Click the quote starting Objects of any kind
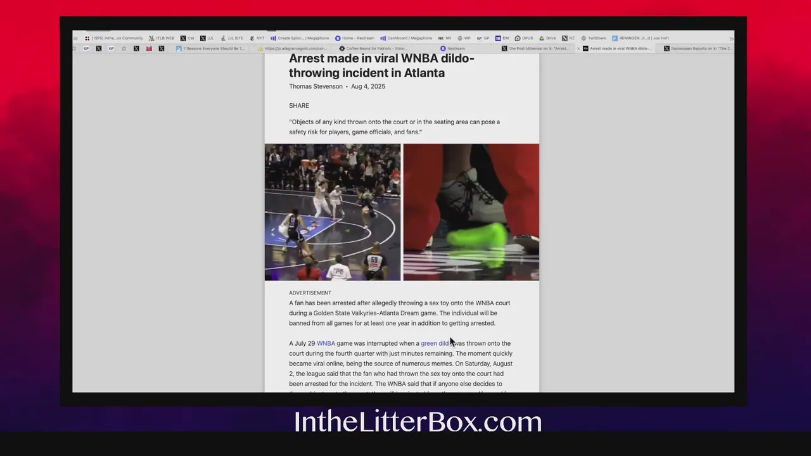 coord(394,127)
